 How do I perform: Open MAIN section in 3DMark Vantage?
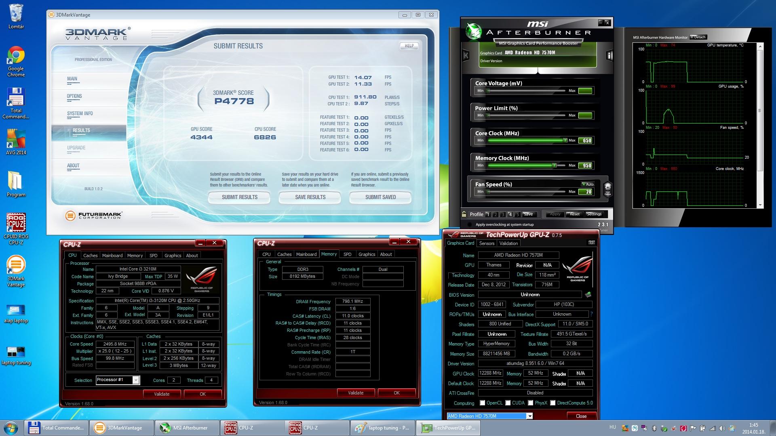tap(72, 79)
